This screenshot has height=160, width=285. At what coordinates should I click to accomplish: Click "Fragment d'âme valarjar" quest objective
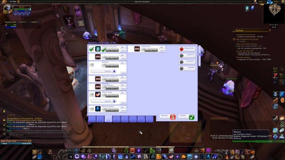pyautogui.click(x=254, y=59)
